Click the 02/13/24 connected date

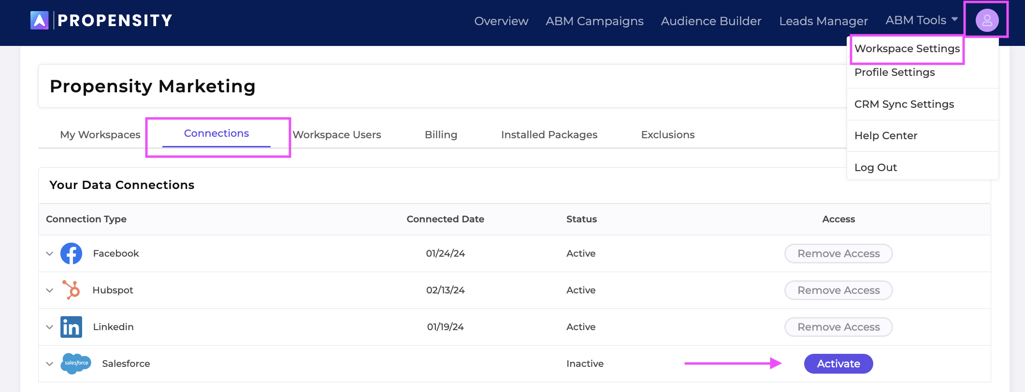coord(446,290)
